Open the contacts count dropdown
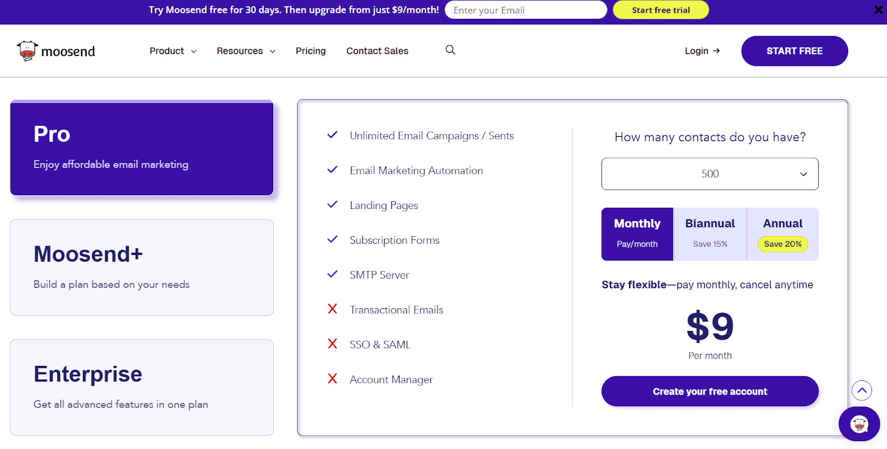This screenshot has width=887, height=449. pyautogui.click(x=710, y=174)
